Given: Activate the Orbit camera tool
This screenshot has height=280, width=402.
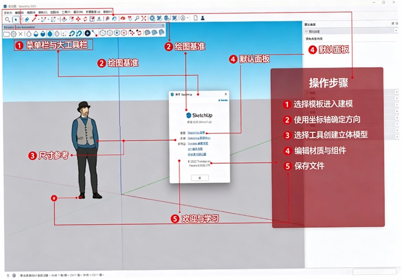Looking at the screenshot, I should (x=123, y=19).
